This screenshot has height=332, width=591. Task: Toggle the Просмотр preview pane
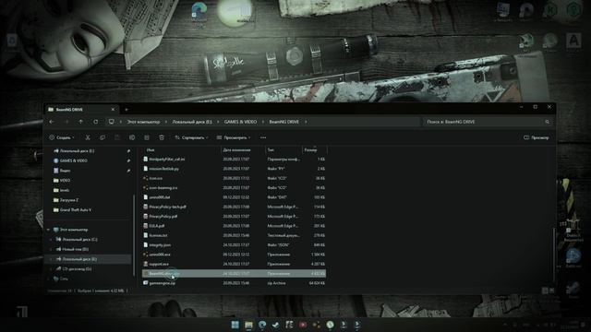pos(536,137)
